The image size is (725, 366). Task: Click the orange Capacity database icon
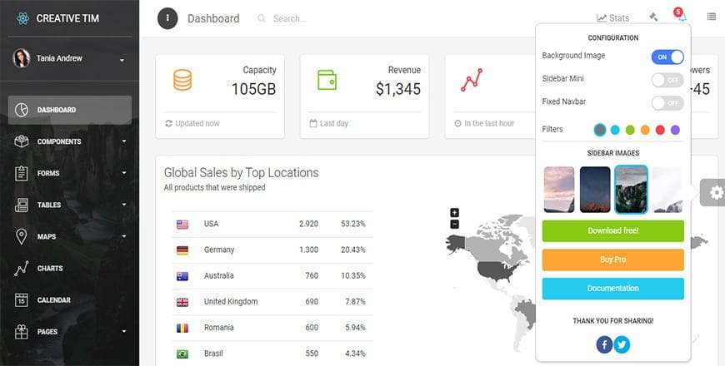(x=182, y=80)
